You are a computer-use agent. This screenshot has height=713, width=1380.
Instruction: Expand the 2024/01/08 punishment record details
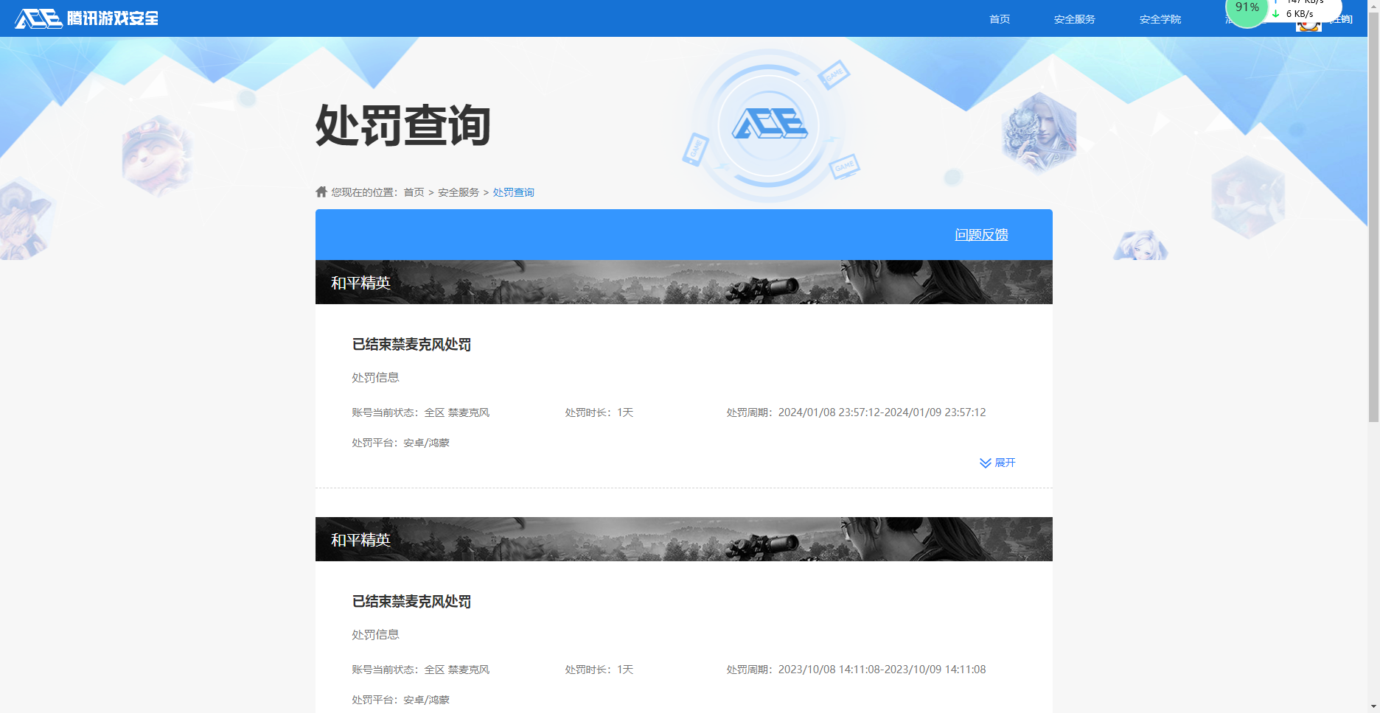(x=997, y=463)
